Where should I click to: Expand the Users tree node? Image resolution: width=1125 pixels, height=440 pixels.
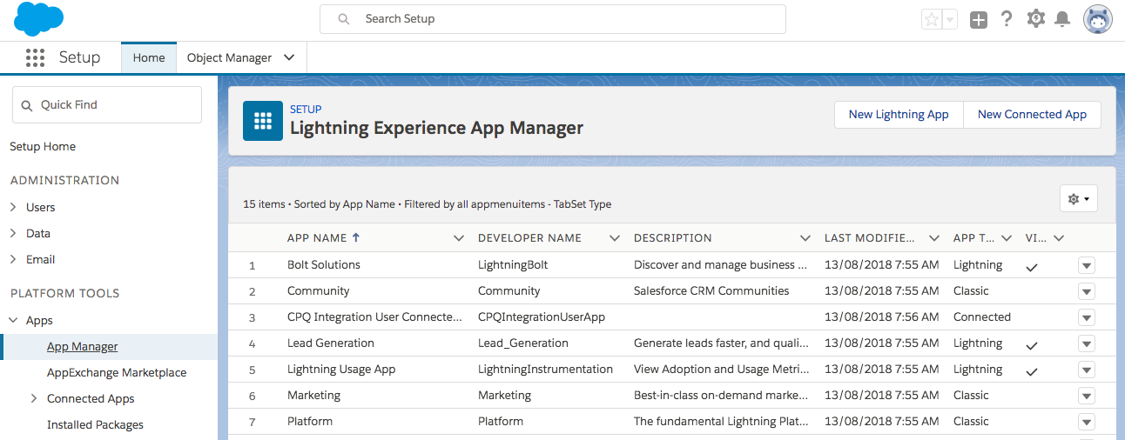click(x=13, y=207)
